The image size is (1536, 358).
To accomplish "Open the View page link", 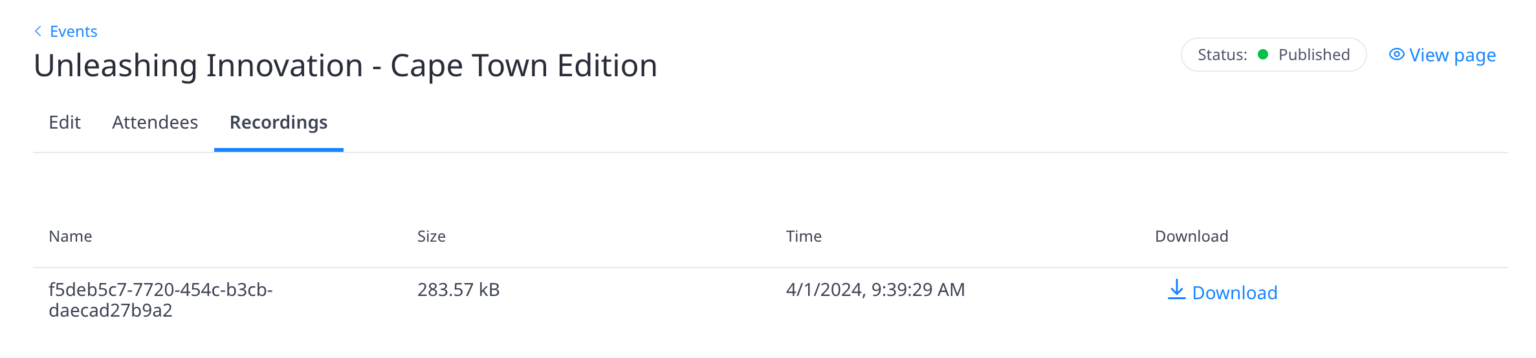I will pyautogui.click(x=1442, y=55).
